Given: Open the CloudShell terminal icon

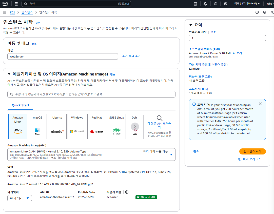Looking at the screenshot, I should (195, 4).
